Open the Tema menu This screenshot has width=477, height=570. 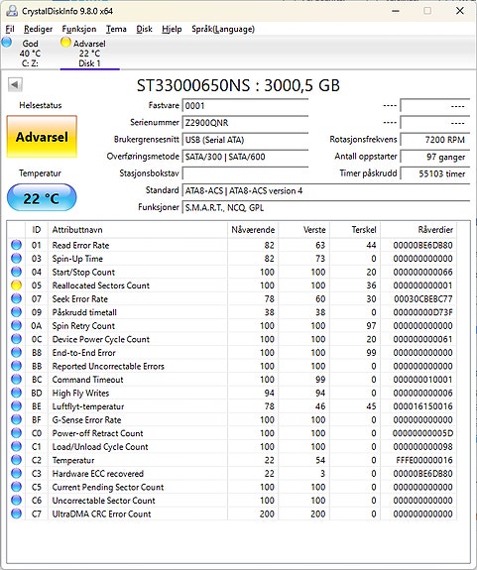tap(116, 29)
